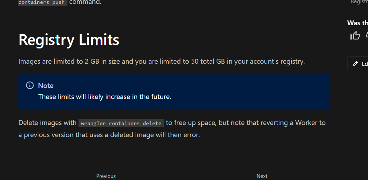Click the 'wrangler containers delete' code snippet
Viewport: 368px width, 180px height.
pyautogui.click(x=121, y=123)
